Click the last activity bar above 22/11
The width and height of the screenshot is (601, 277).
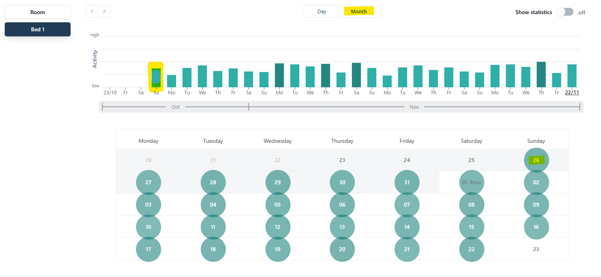click(572, 76)
